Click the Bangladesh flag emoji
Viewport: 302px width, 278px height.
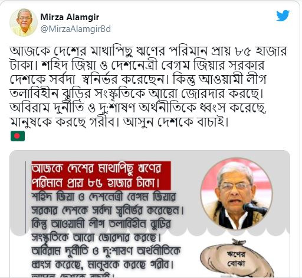(18, 136)
